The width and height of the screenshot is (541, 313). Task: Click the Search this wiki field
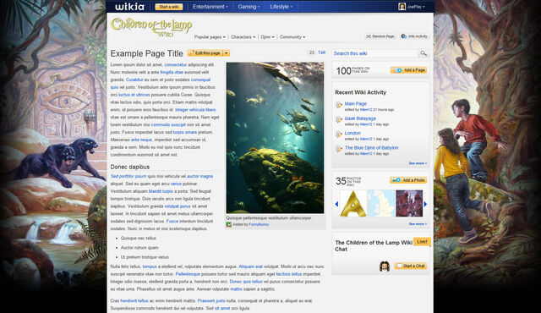pyautogui.click(x=375, y=53)
